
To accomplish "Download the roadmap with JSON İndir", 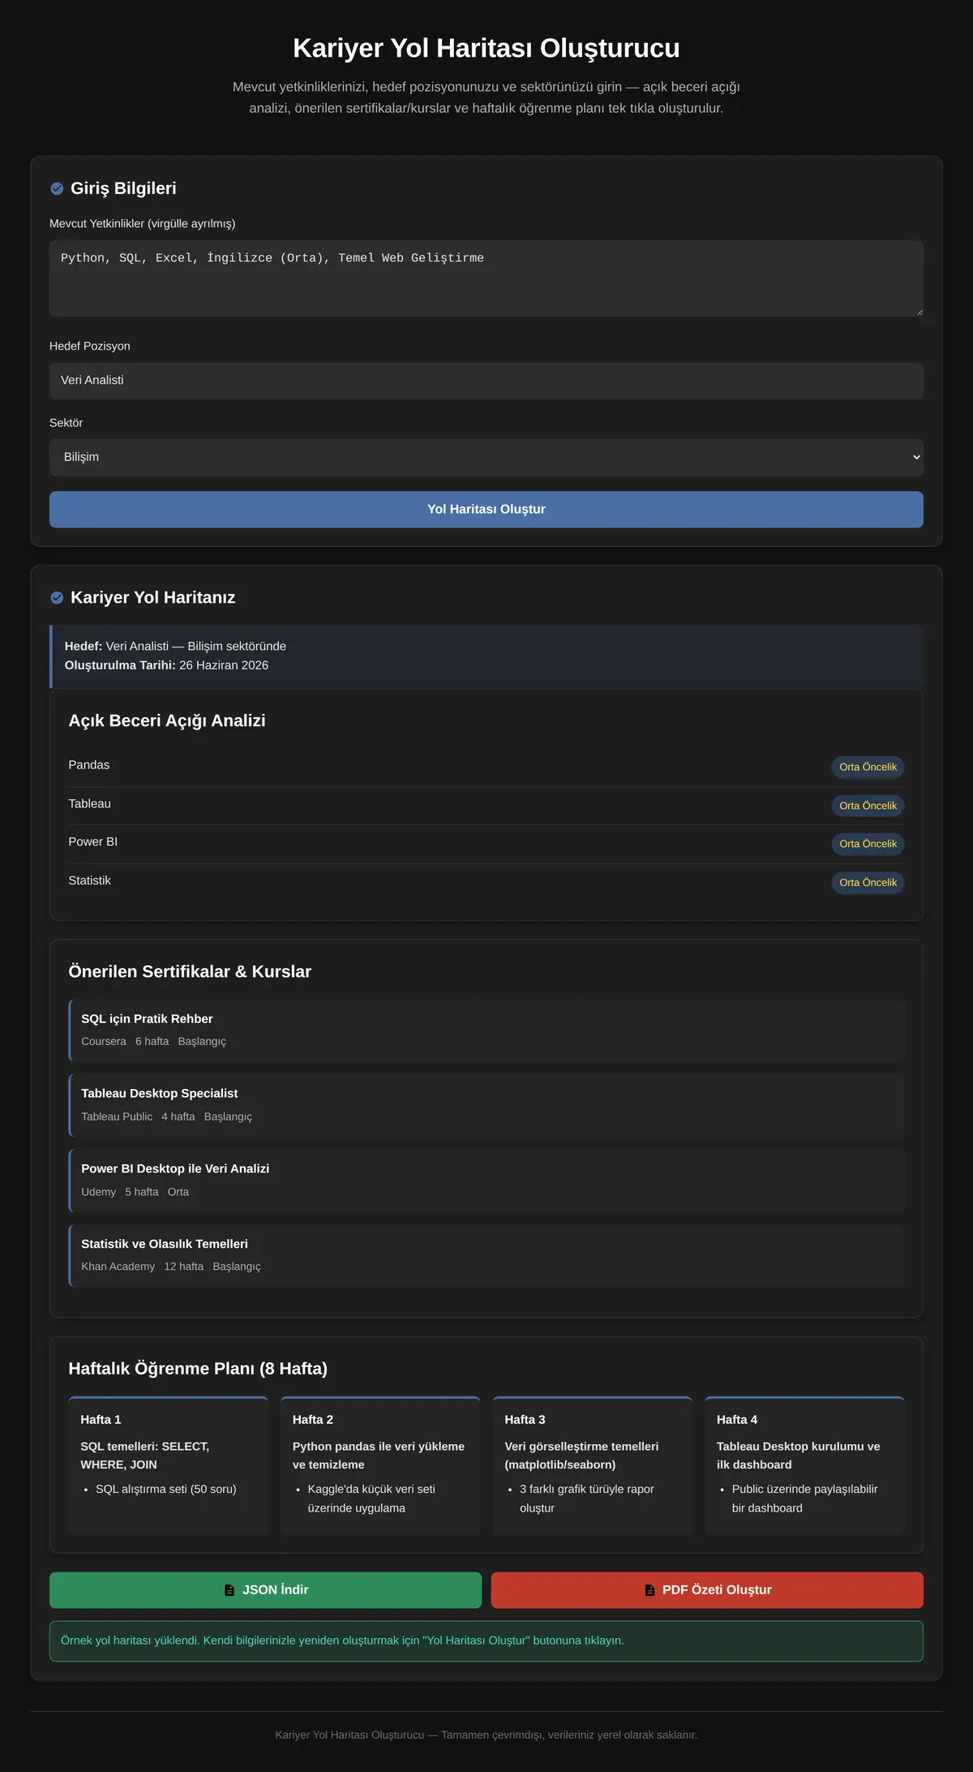I will coord(265,1590).
